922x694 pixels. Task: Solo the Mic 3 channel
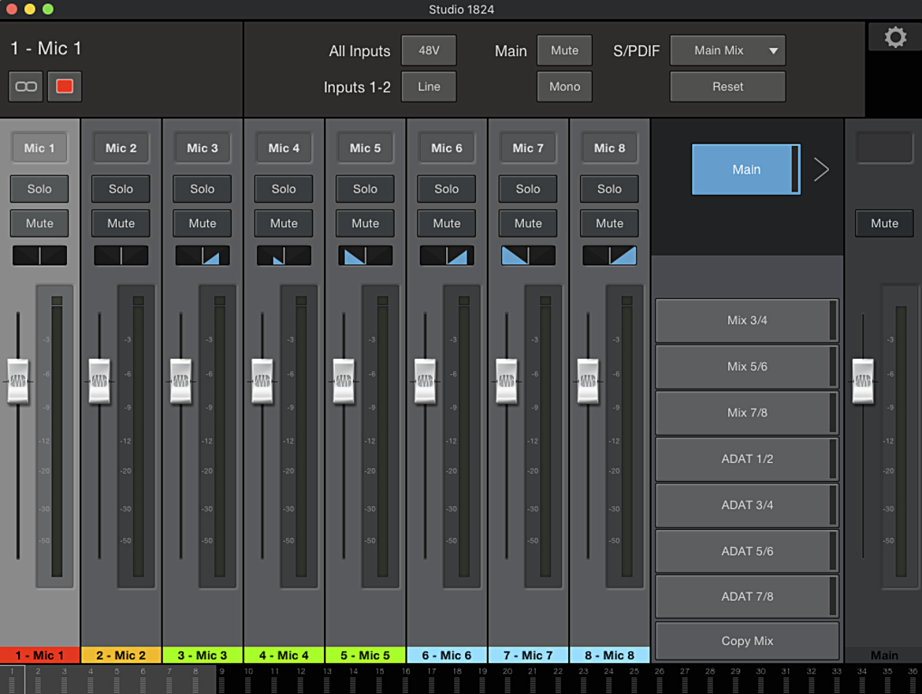203,189
